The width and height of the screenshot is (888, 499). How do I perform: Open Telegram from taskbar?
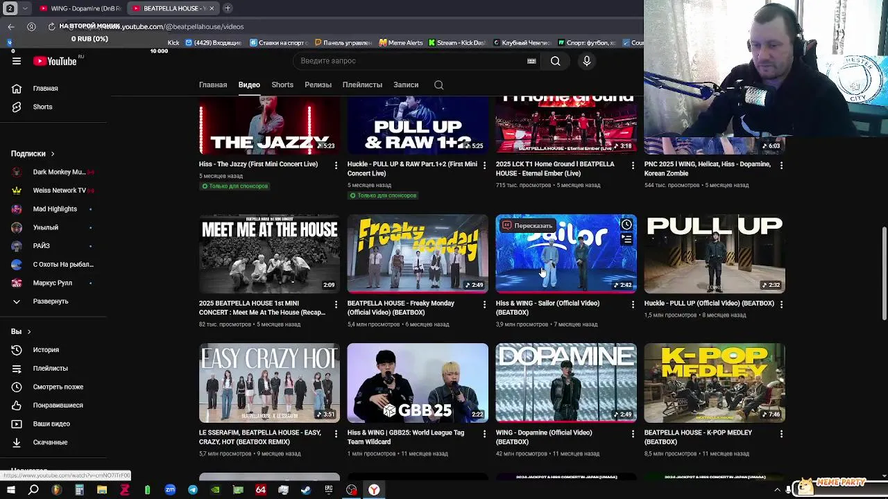pos(192,490)
